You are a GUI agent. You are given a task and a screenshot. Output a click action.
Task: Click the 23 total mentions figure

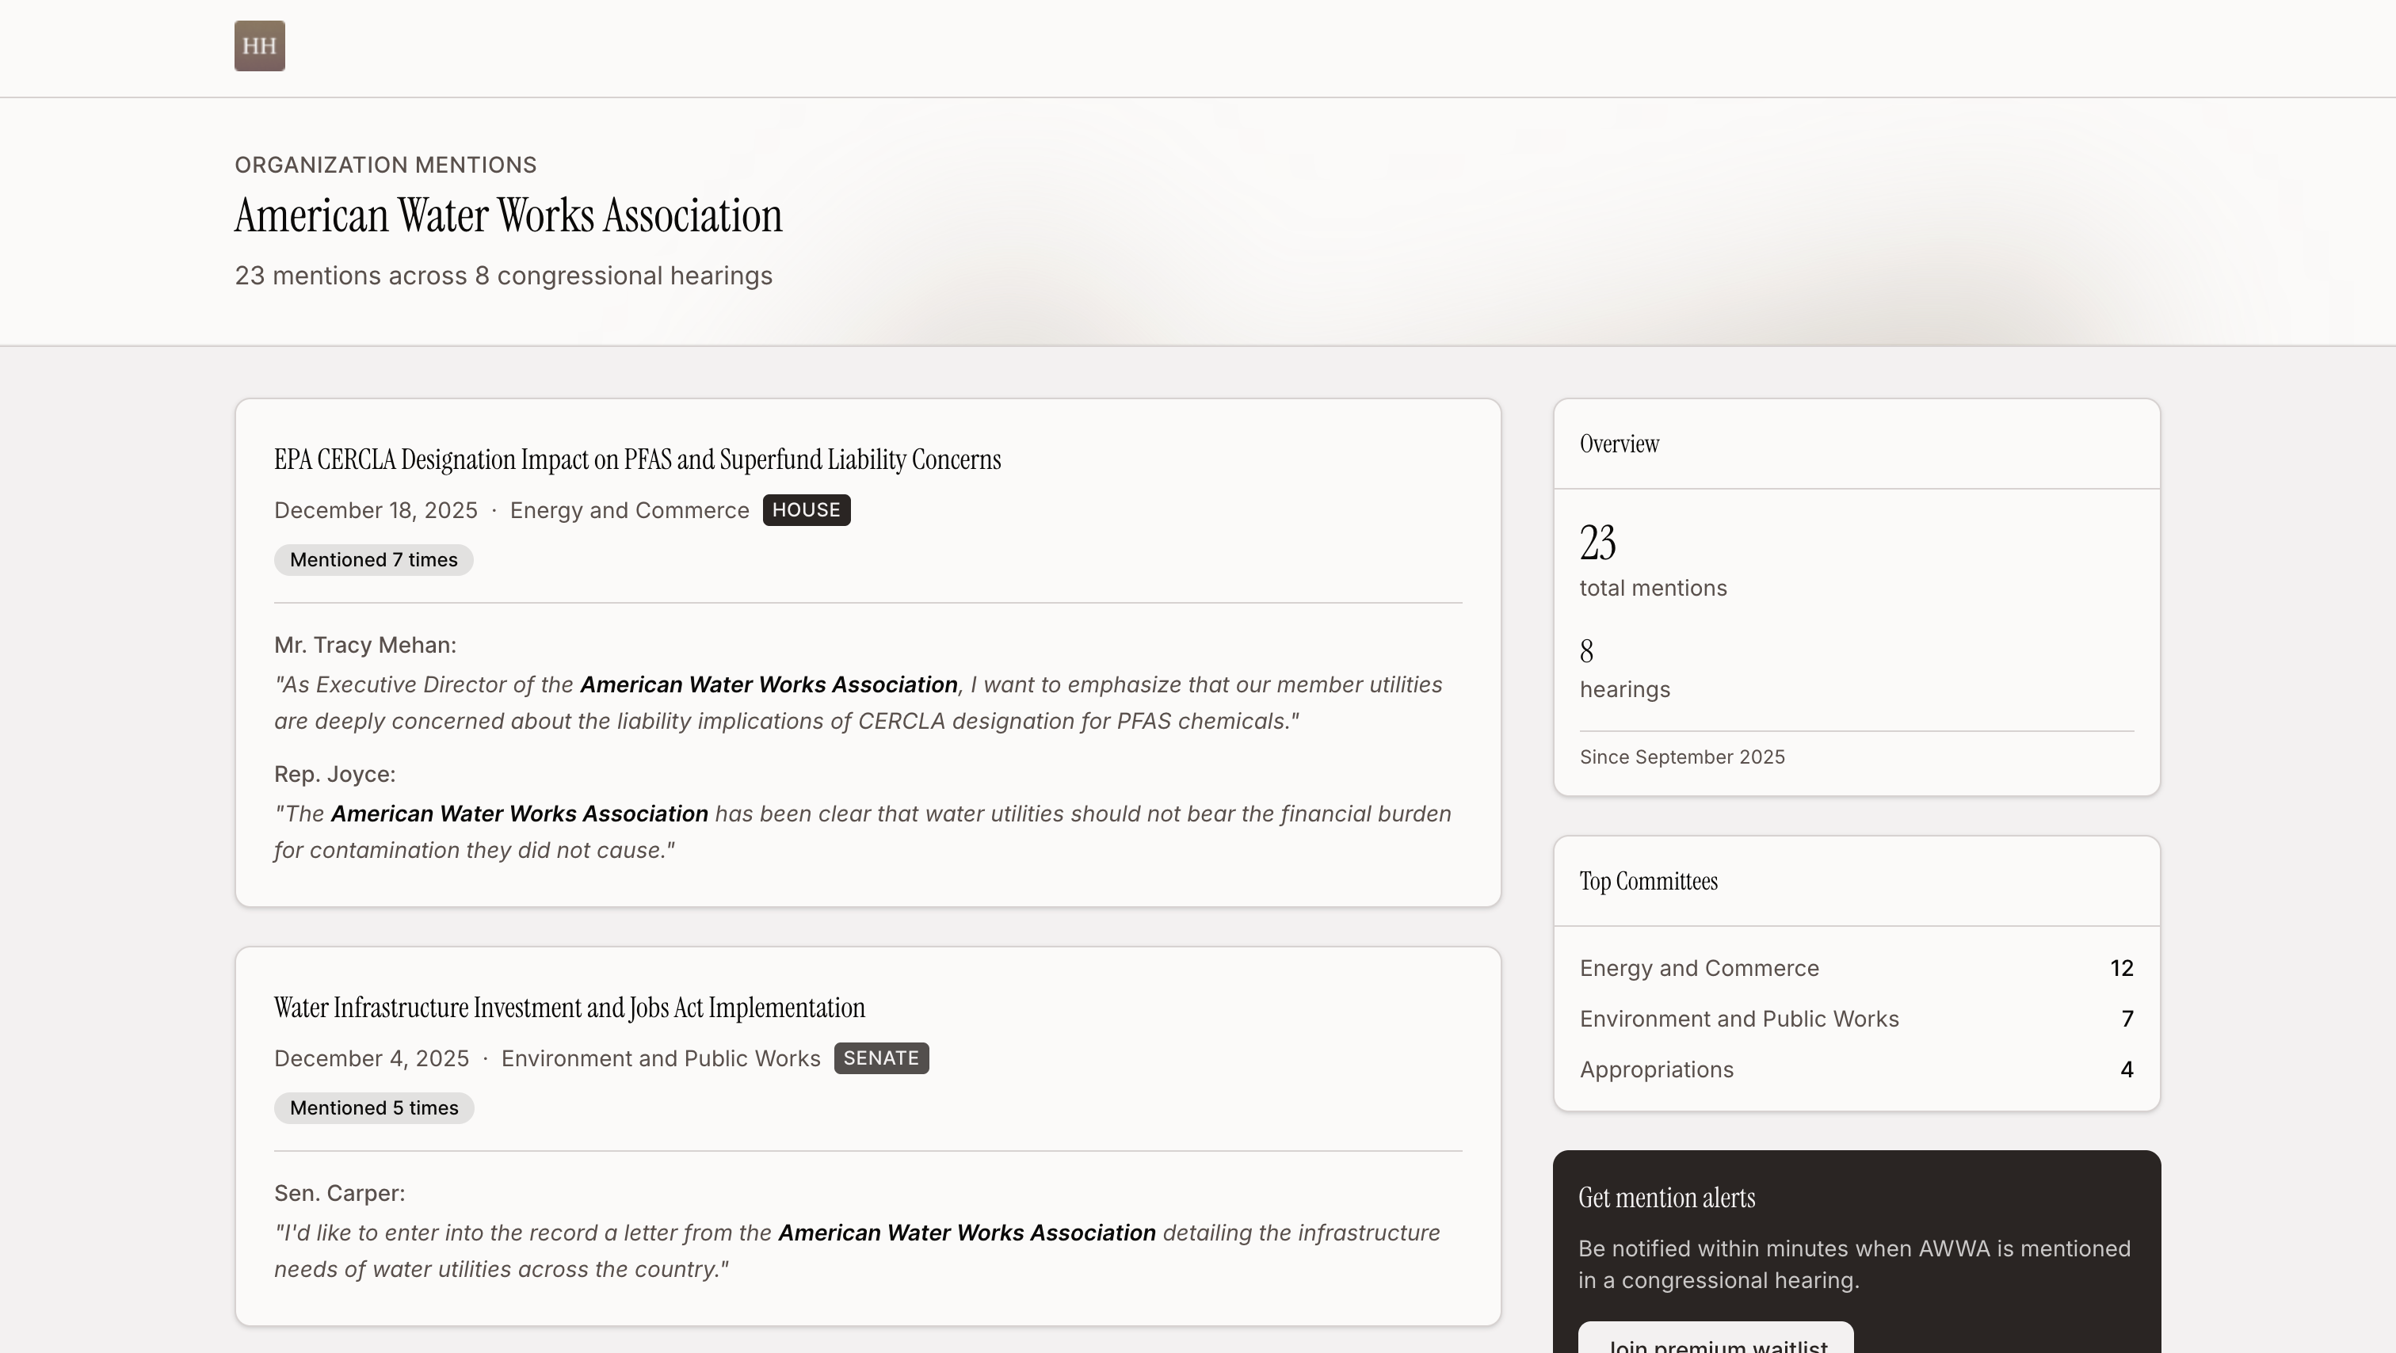tap(1597, 543)
